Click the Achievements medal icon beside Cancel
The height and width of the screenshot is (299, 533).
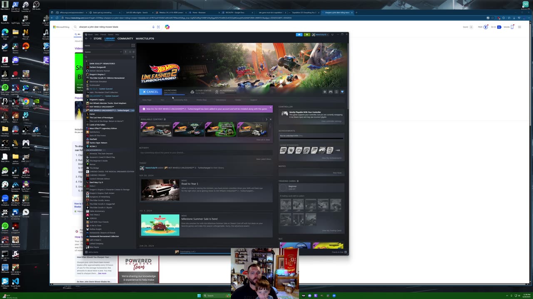217,92
